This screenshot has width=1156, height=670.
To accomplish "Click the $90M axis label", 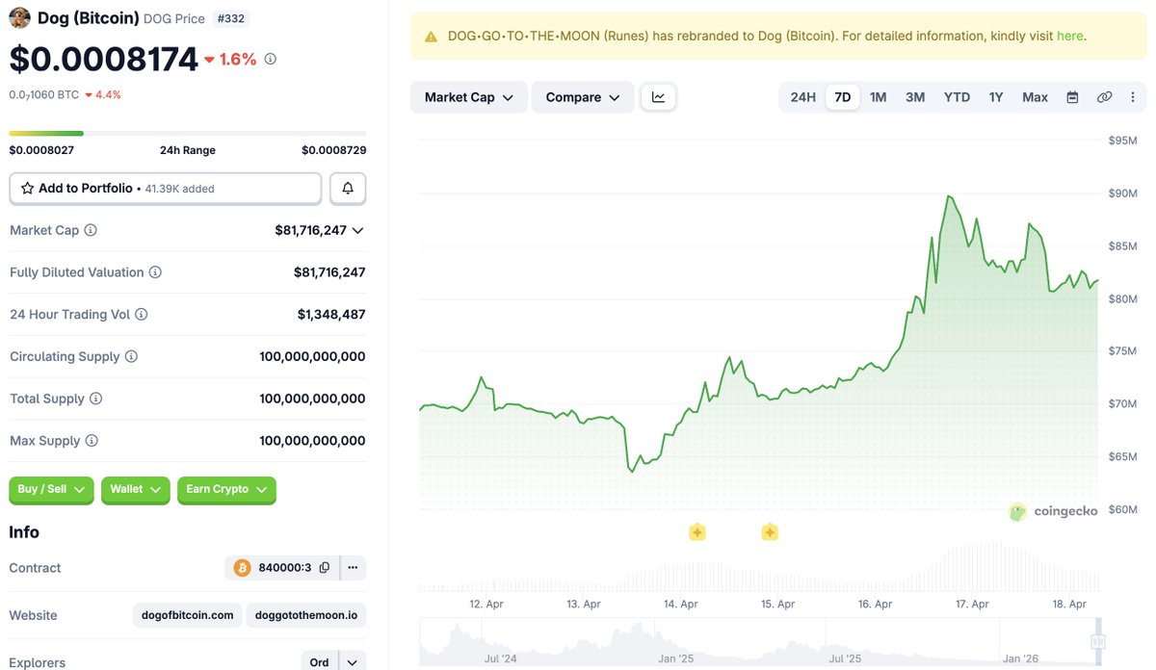I will pyautogui.click(x=1123, y=193).
